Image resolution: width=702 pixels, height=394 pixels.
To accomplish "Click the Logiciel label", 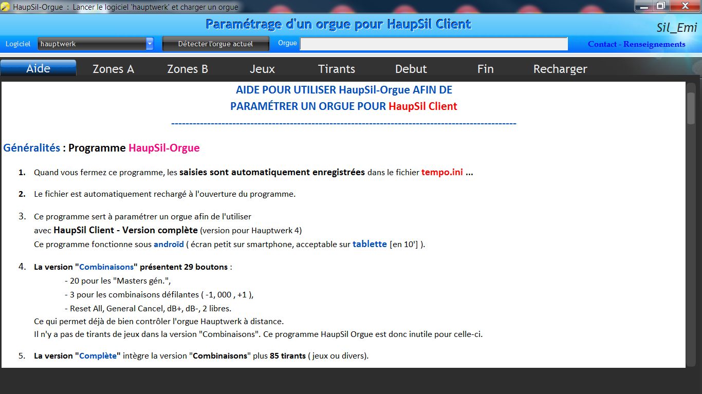I will click(x=18, y=44).
